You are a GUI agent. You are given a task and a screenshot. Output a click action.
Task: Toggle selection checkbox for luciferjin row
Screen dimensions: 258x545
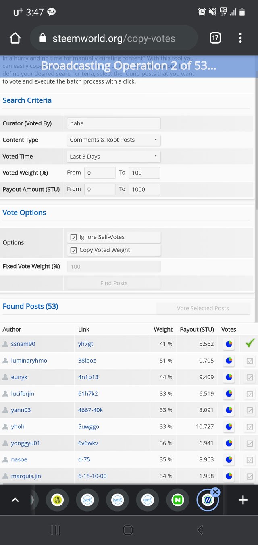pyautogui.click(x=250, y=394)
